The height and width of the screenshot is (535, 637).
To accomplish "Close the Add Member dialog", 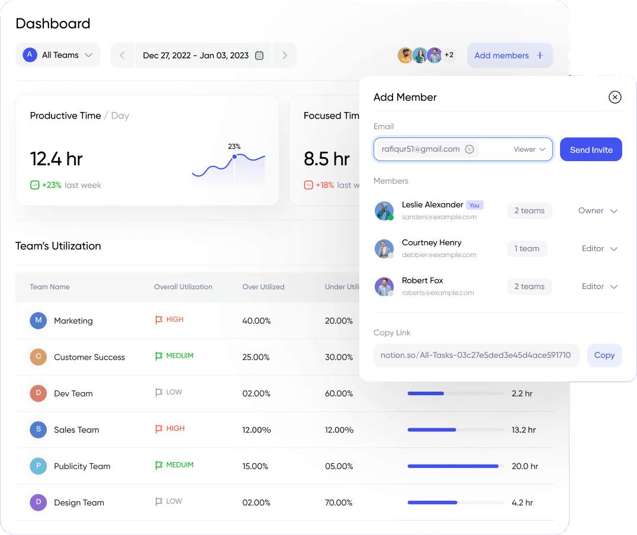I will pos(615,97).
